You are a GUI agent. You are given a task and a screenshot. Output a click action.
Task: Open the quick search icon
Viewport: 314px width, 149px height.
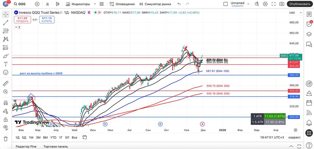click(x=257, y=4)
